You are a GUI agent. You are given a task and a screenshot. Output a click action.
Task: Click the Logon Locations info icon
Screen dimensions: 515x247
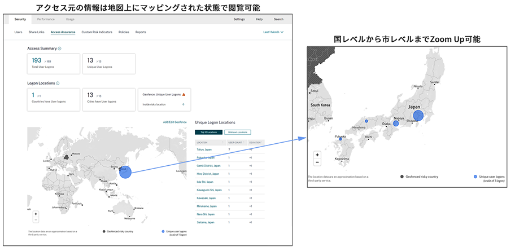(x=58, y=83)
